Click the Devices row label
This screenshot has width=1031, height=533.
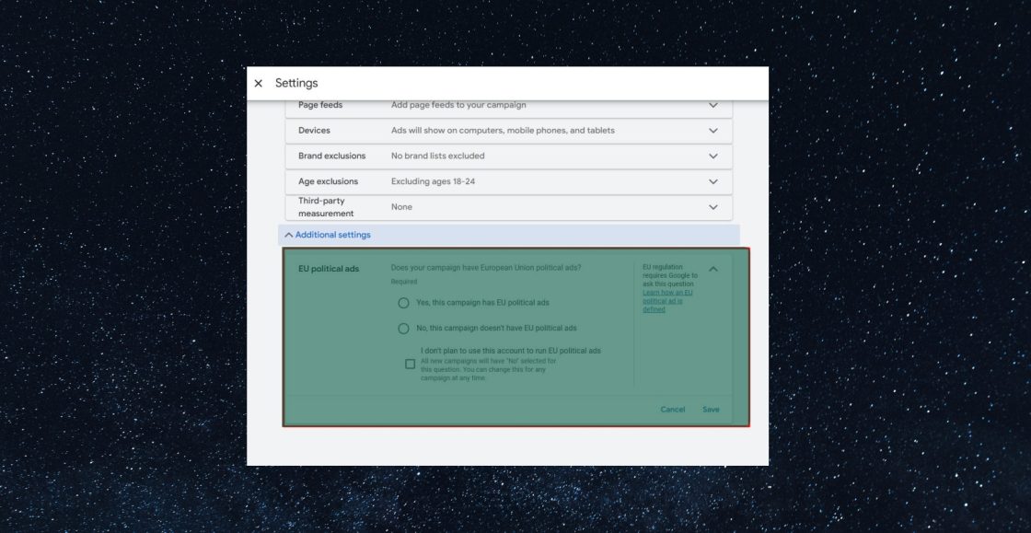(314, 131)
